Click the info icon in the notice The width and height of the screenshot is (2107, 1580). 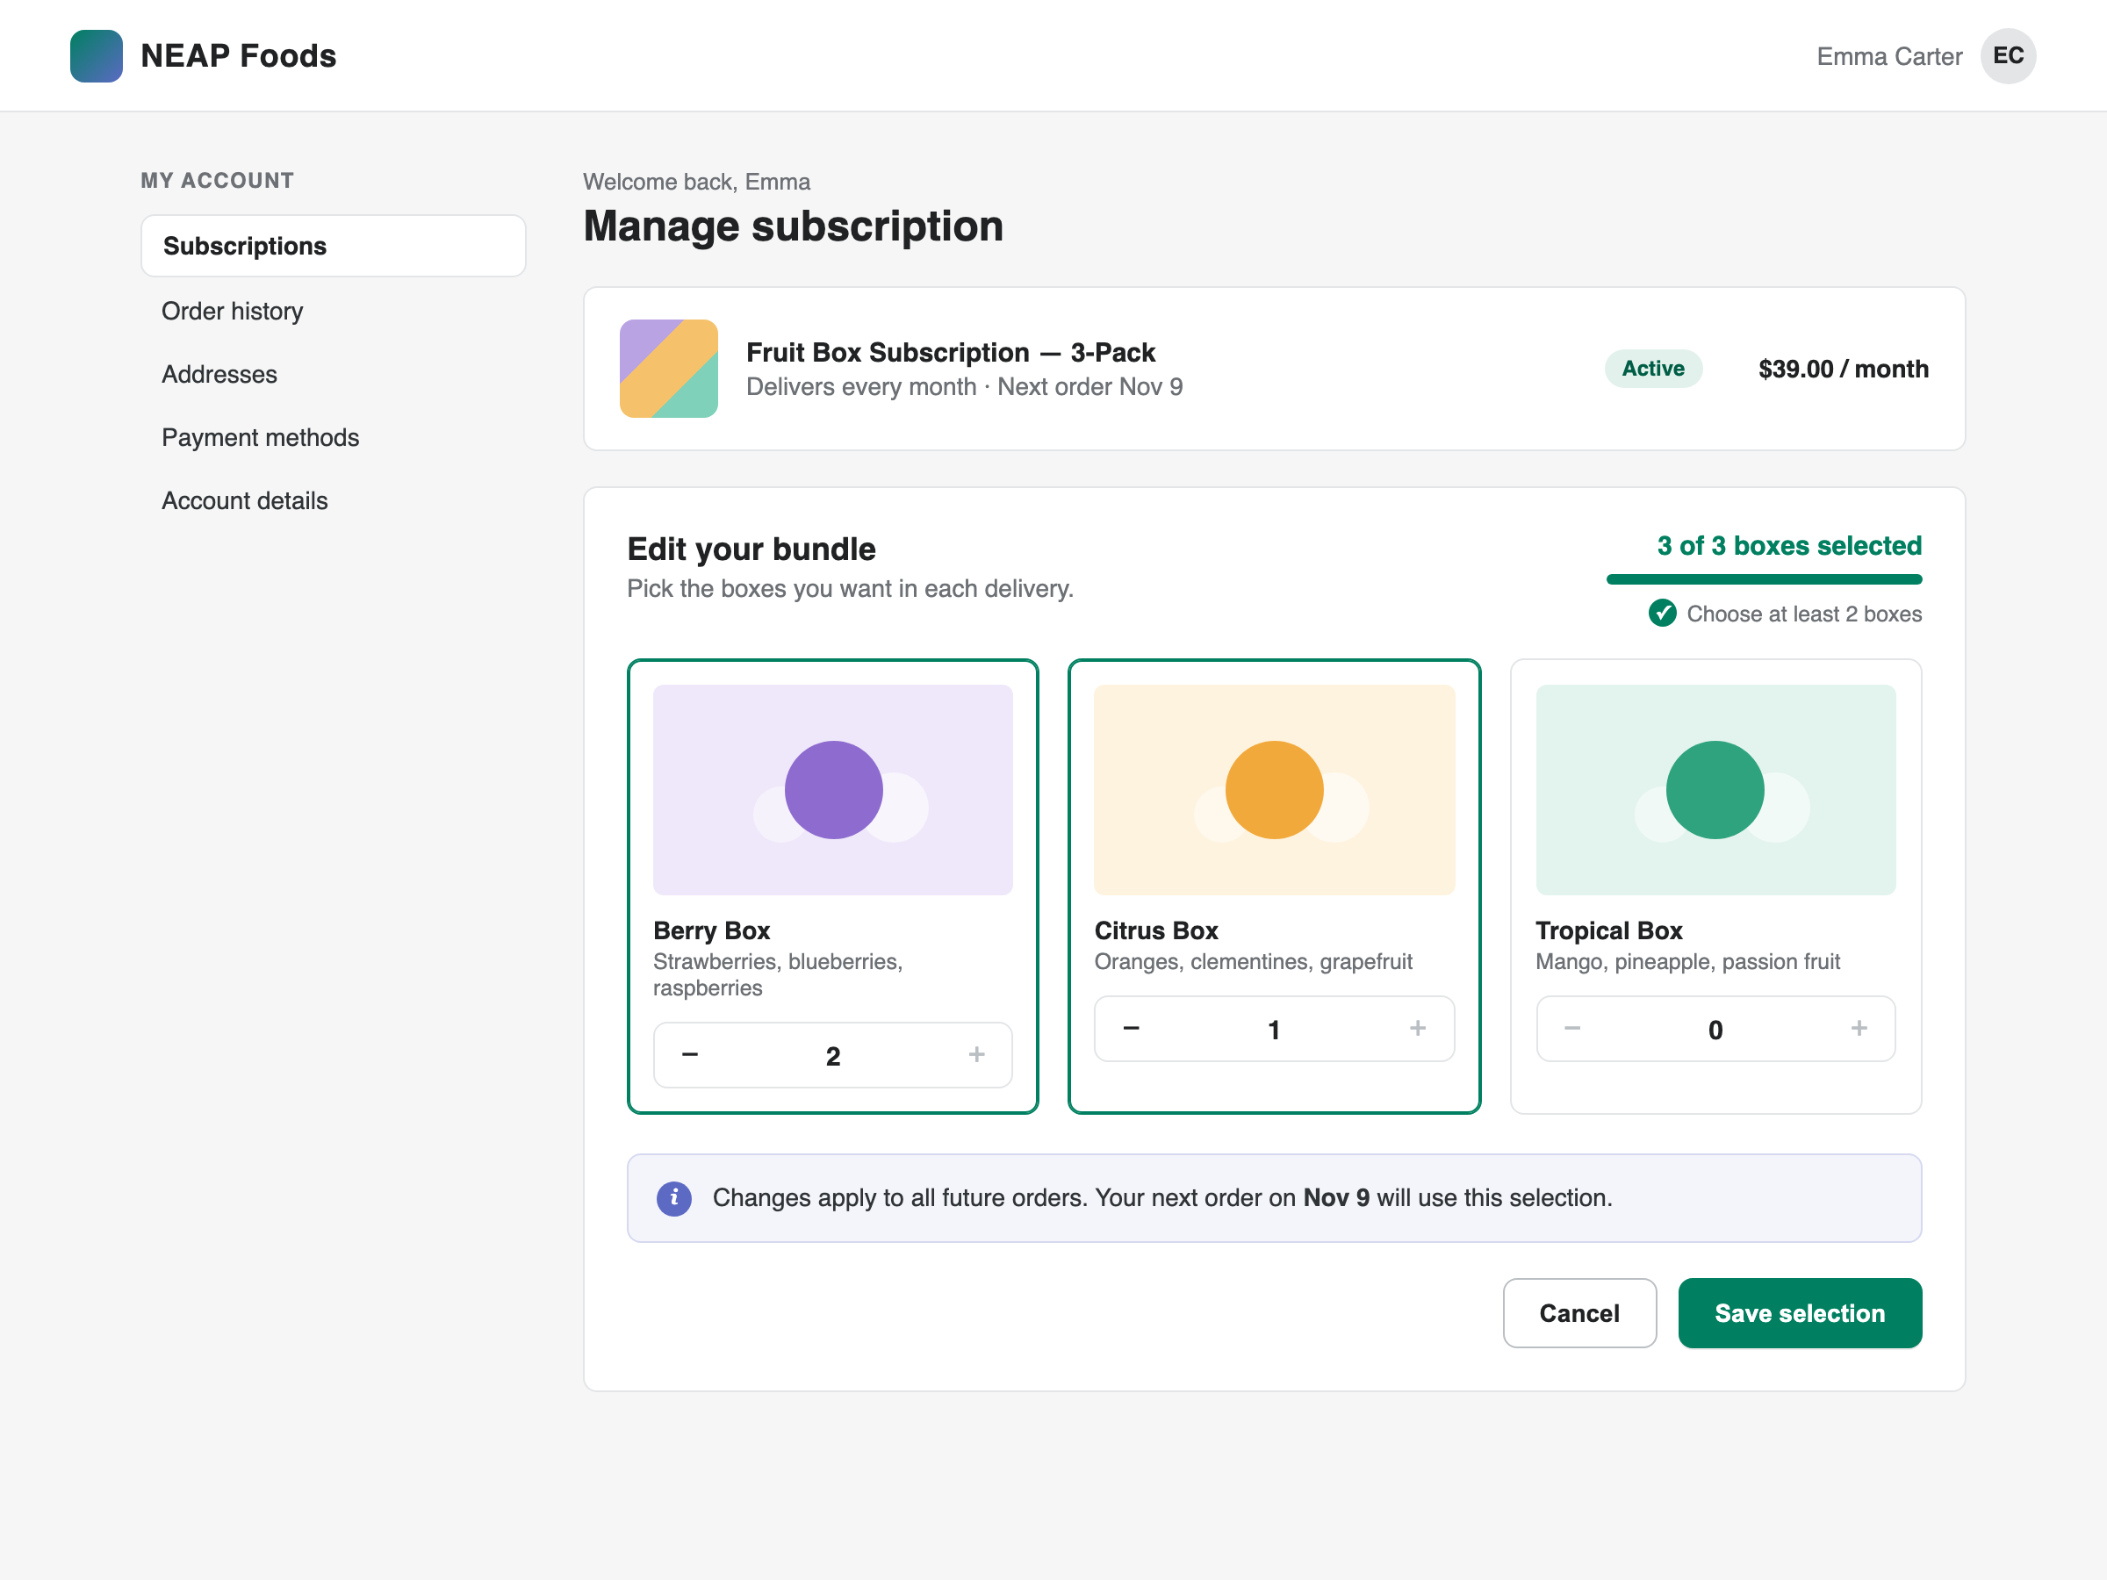(x=673, y=1198)
